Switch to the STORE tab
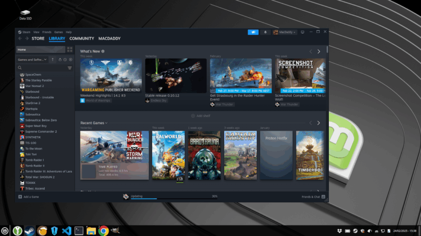 pyautogui.click(x=38, y=39)
